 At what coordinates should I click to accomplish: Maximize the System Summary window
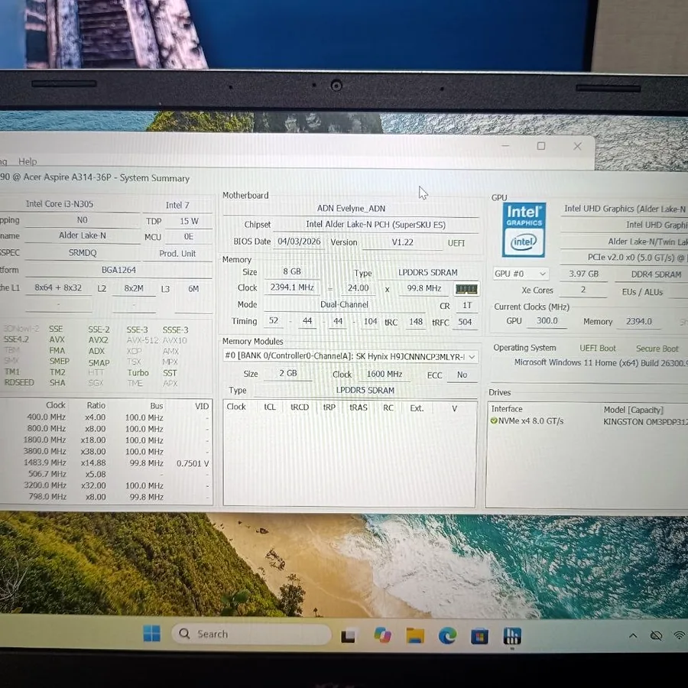point(541,146)
